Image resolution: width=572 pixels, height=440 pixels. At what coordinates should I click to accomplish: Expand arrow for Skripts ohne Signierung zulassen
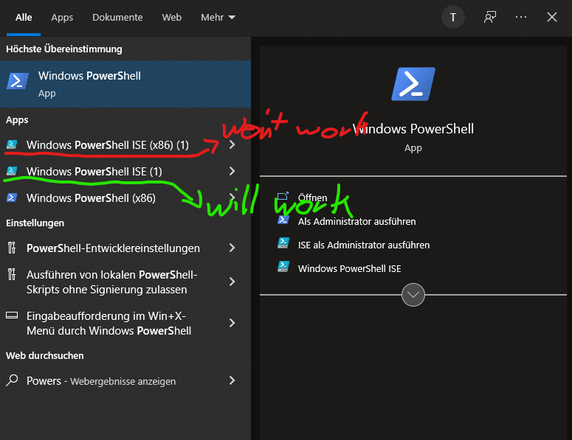tap(232, 282)
